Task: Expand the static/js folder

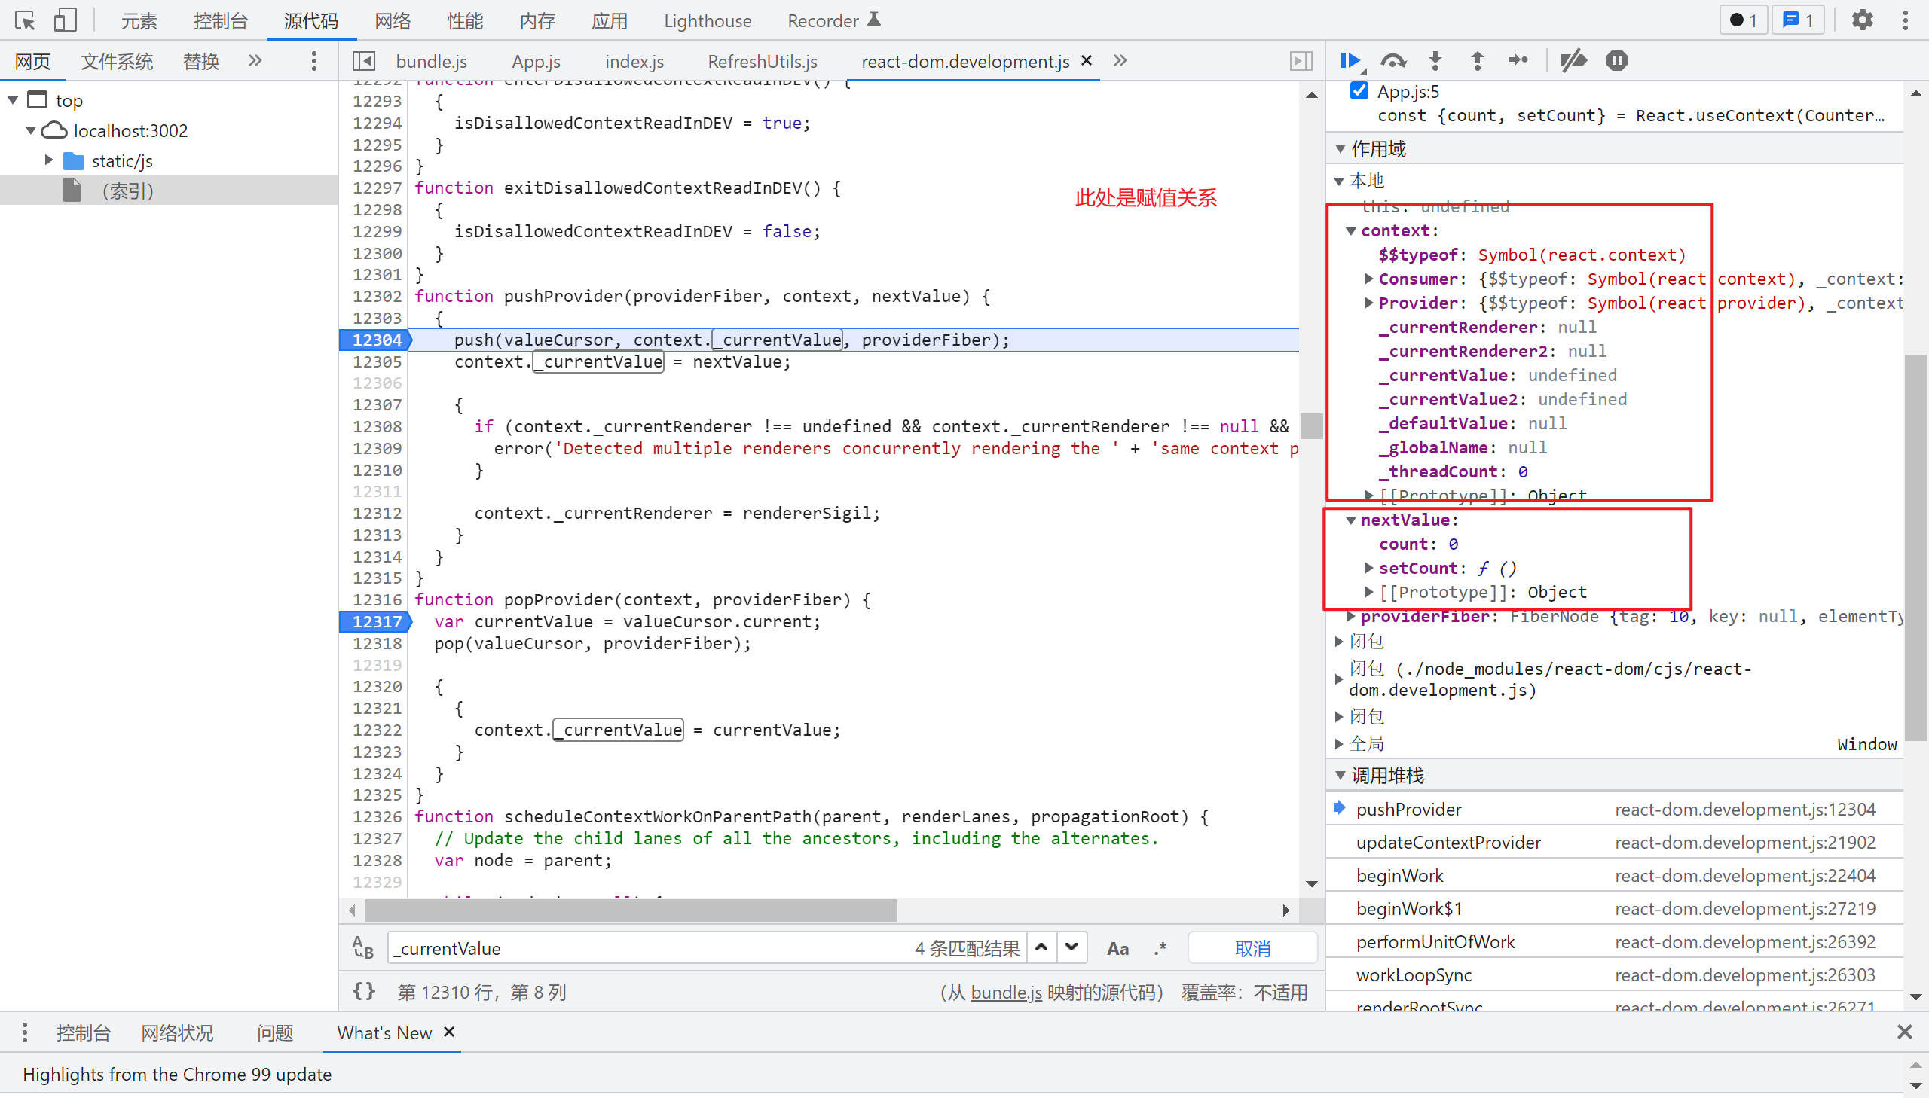Action: coord(49,160)
